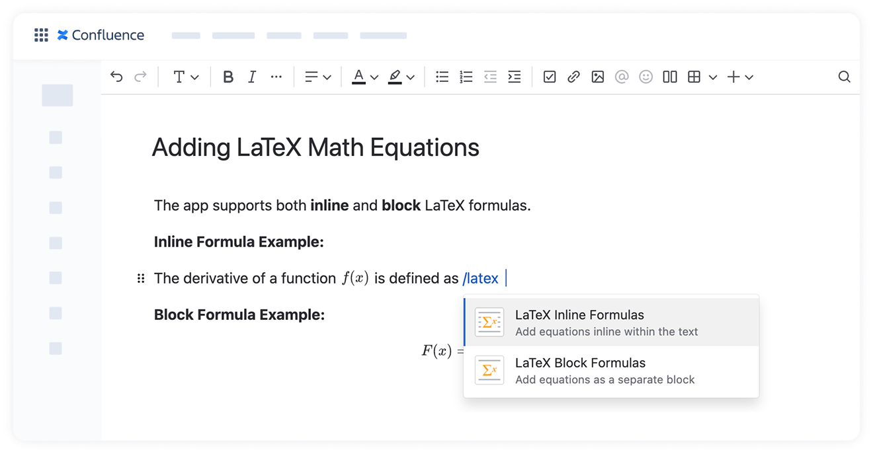Insert a hyperlink
873x454 pixels.
[x=573, y=77]
